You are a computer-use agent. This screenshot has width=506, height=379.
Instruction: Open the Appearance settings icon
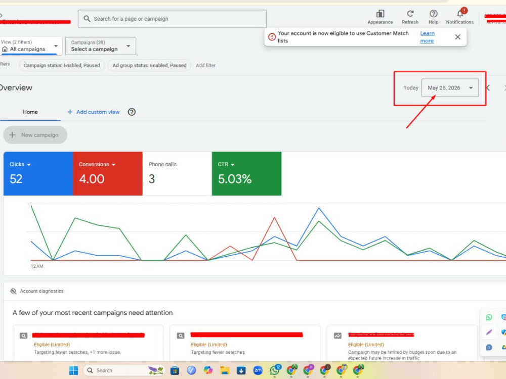coord(380,14)
